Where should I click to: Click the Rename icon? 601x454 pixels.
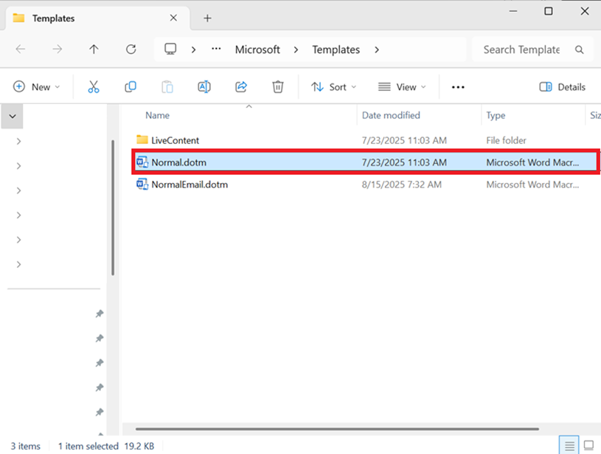[204, 86]
